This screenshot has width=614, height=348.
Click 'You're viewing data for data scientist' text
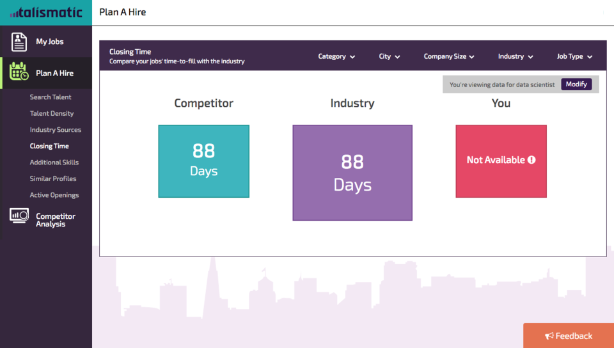[x=502, y=84]
